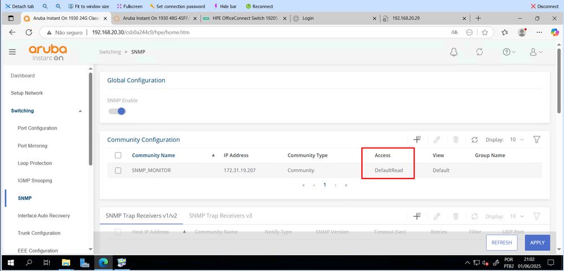Open Microsoft Edge from the taskbar
Screen dimensions: 564x271
tap(103, 263)
